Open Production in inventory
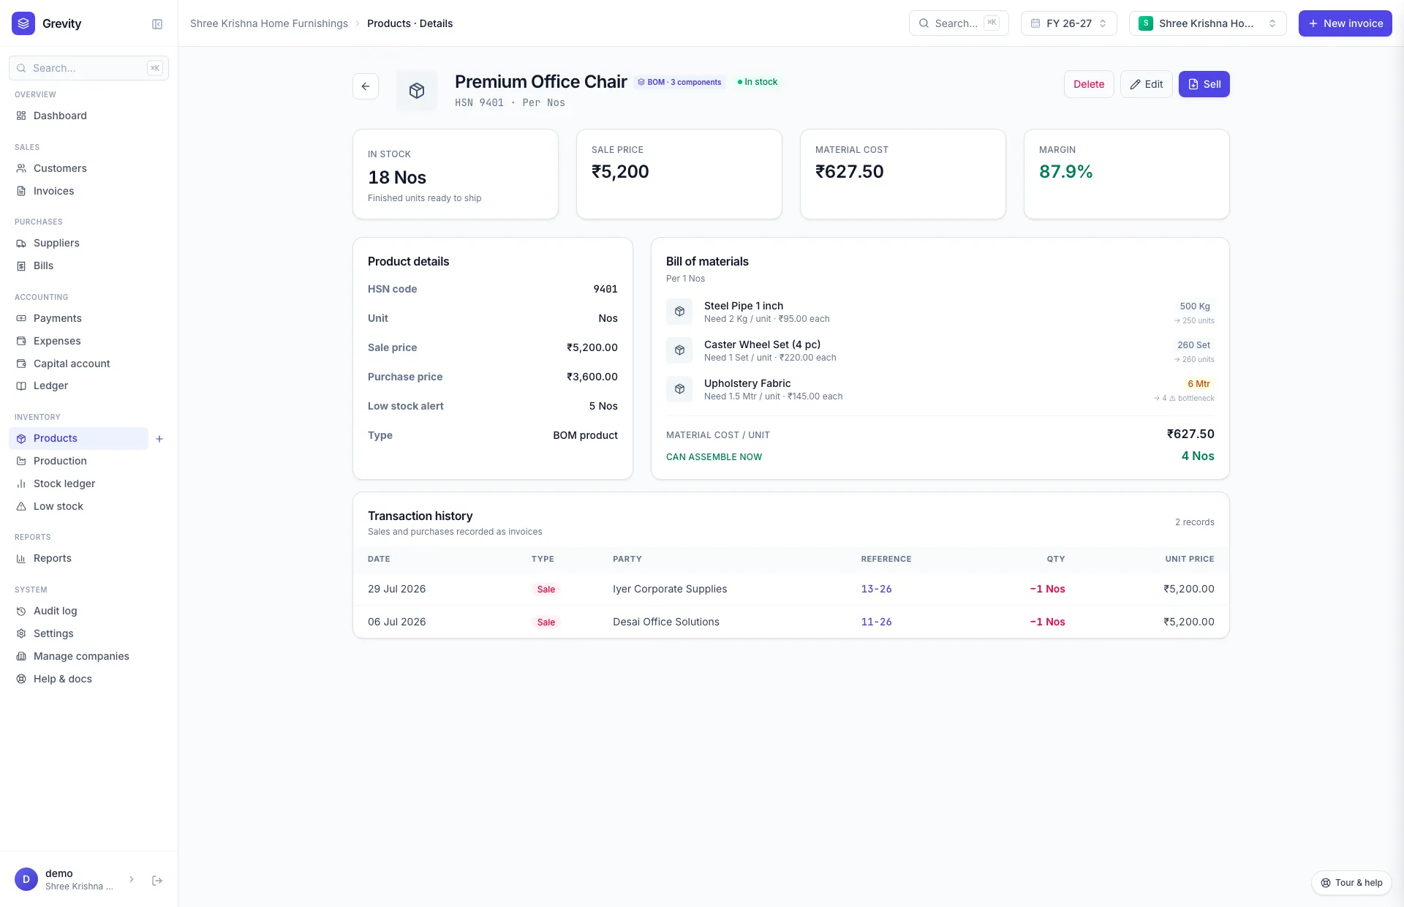The width and height of the screenshot is (1404, 907). pos(88,461)
